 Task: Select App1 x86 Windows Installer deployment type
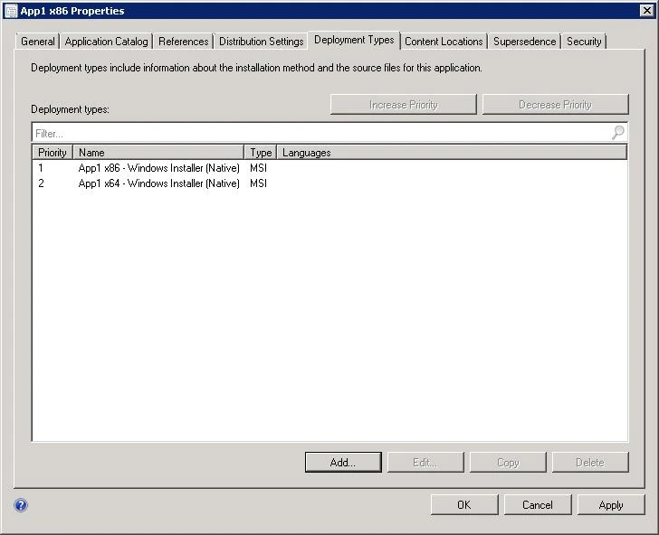(x=158, y=168)
